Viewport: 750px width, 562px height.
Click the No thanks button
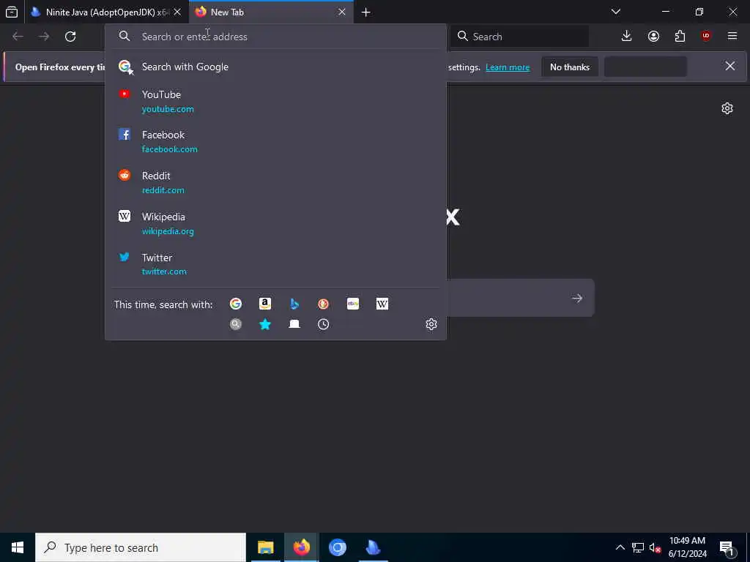pos(570,67)
